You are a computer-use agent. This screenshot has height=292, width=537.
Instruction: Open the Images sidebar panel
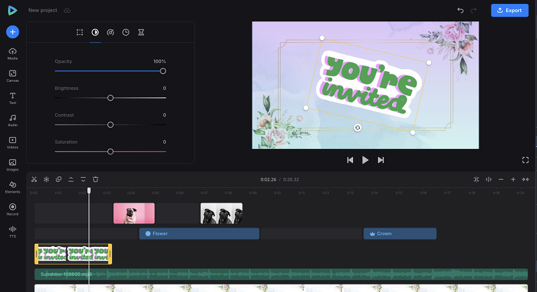point(13,165)
